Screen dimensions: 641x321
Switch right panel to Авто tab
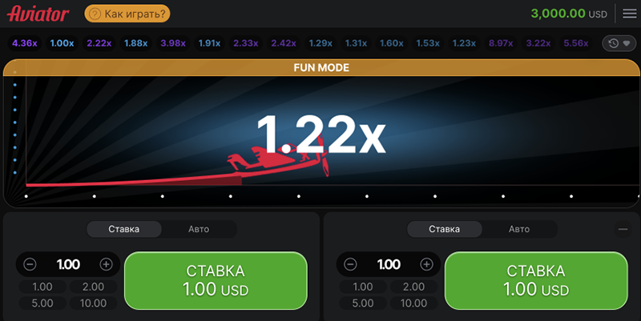pos(519,229)
